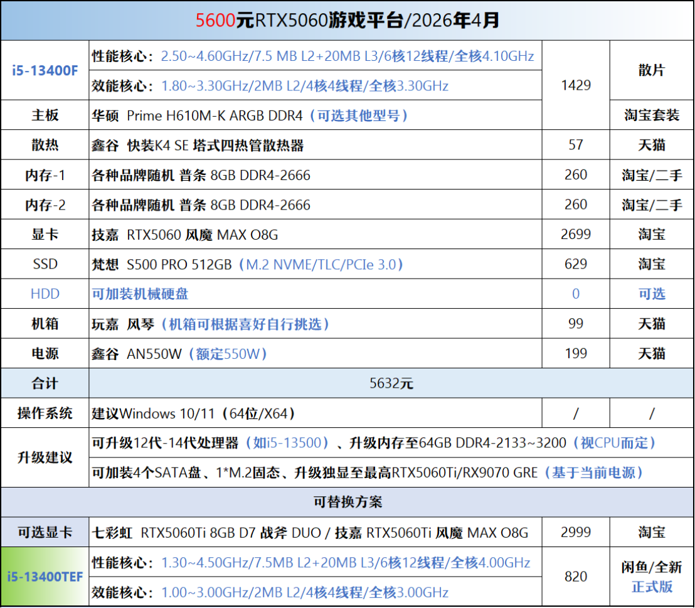The width and height of the screenshot is (695, 608).
Task: Select the 内存-2 source '淘宝/二手'
Action: coord(652,205)
